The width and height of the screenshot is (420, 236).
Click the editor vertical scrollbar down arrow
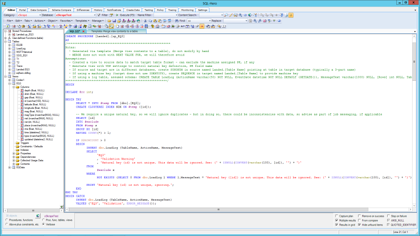(x=414, y=206)
